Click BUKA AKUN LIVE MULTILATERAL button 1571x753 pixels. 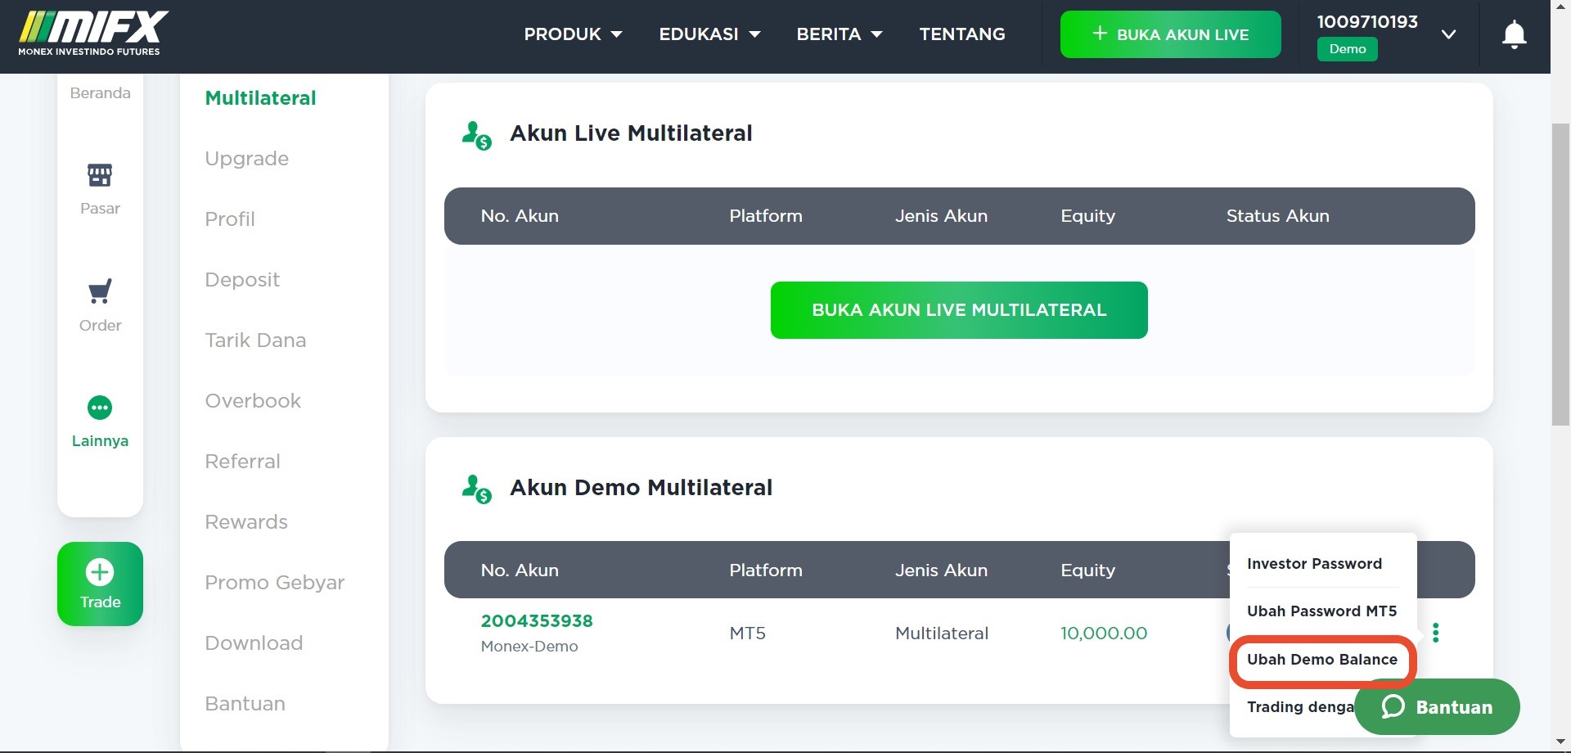(x=959, y=310)
